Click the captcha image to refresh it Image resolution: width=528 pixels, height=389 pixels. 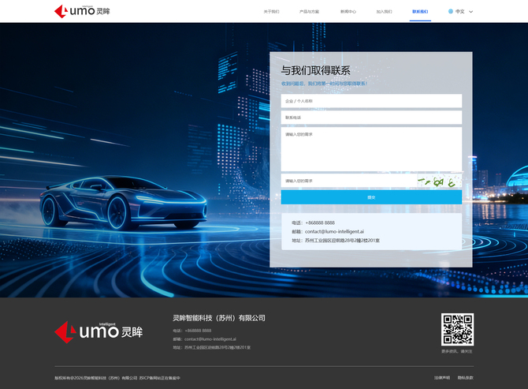coord(439,181)
